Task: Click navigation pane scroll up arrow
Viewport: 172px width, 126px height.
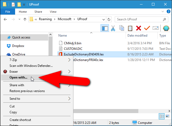Action: (50, 34)
